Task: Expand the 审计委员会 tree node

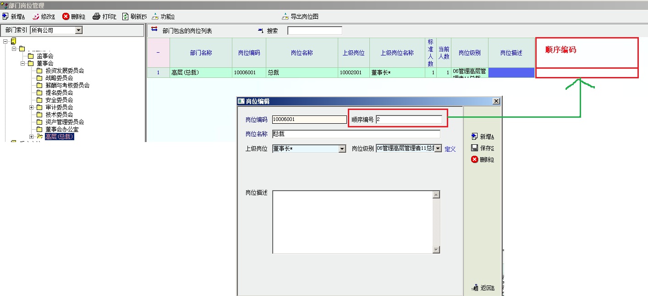Action: (32, 107)
